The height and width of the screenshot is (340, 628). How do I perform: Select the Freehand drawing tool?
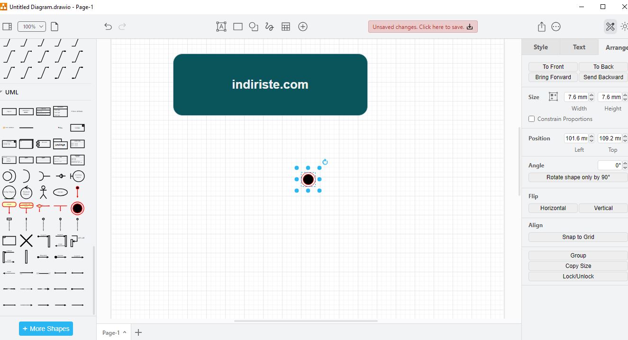click(x=270, y=27)
